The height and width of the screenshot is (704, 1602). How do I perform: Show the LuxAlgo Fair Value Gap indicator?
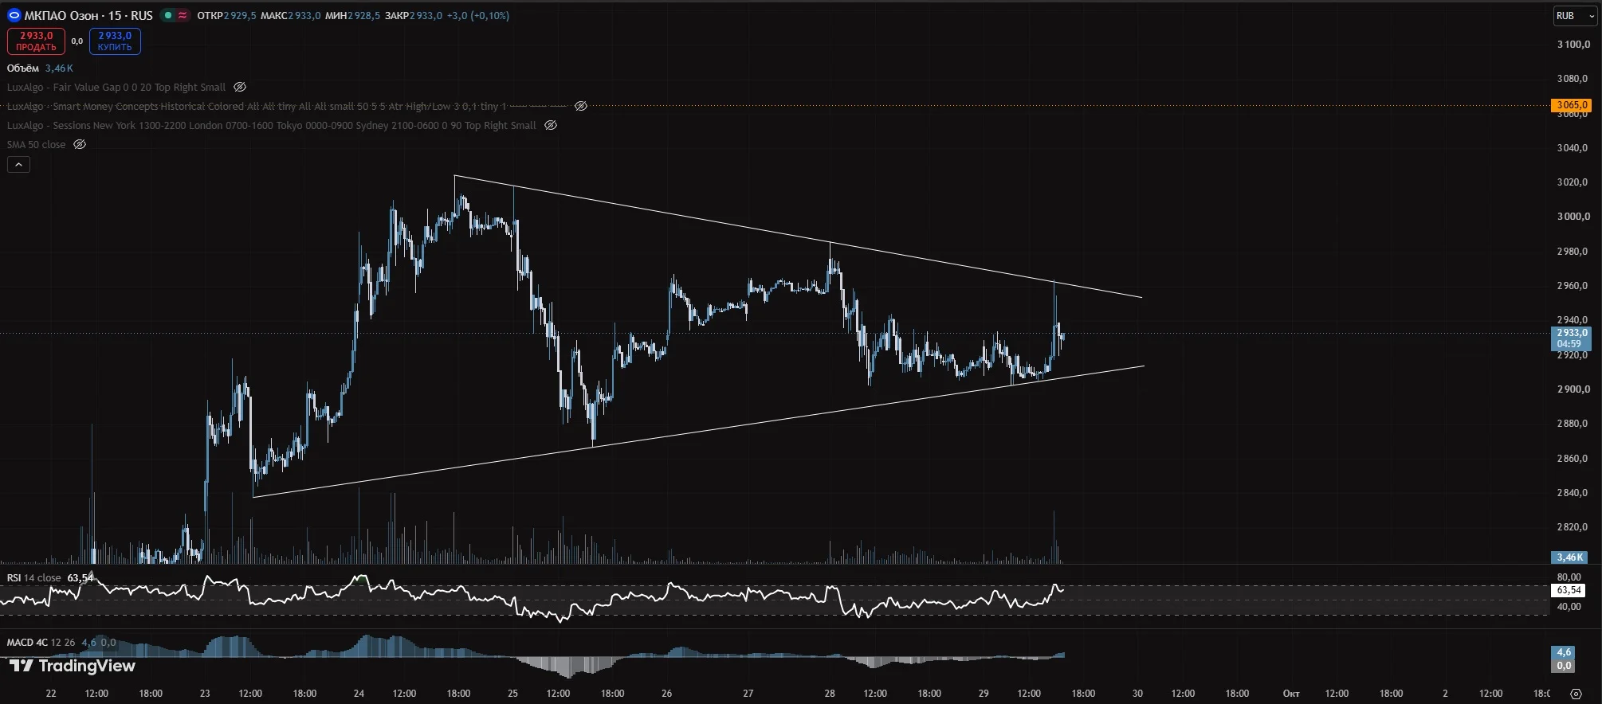tap(240, 87)
